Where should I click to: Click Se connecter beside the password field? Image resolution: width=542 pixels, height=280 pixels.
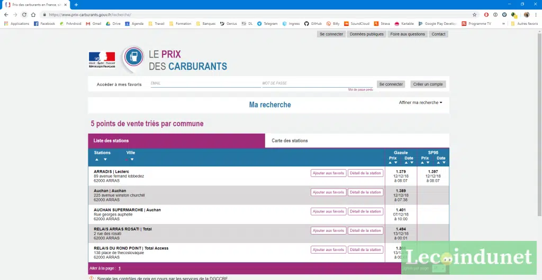(391, 84)
